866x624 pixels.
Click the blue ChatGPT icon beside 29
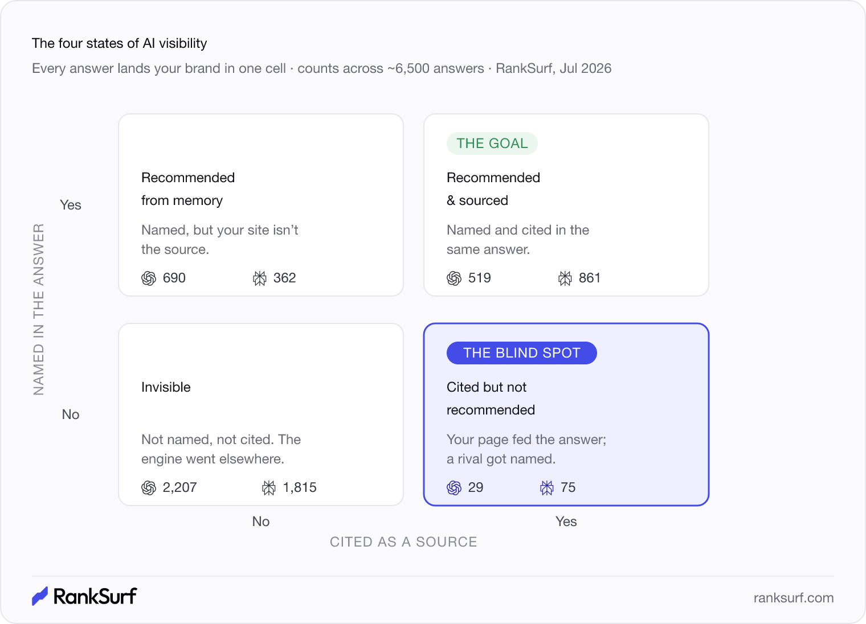coord(454,488)
